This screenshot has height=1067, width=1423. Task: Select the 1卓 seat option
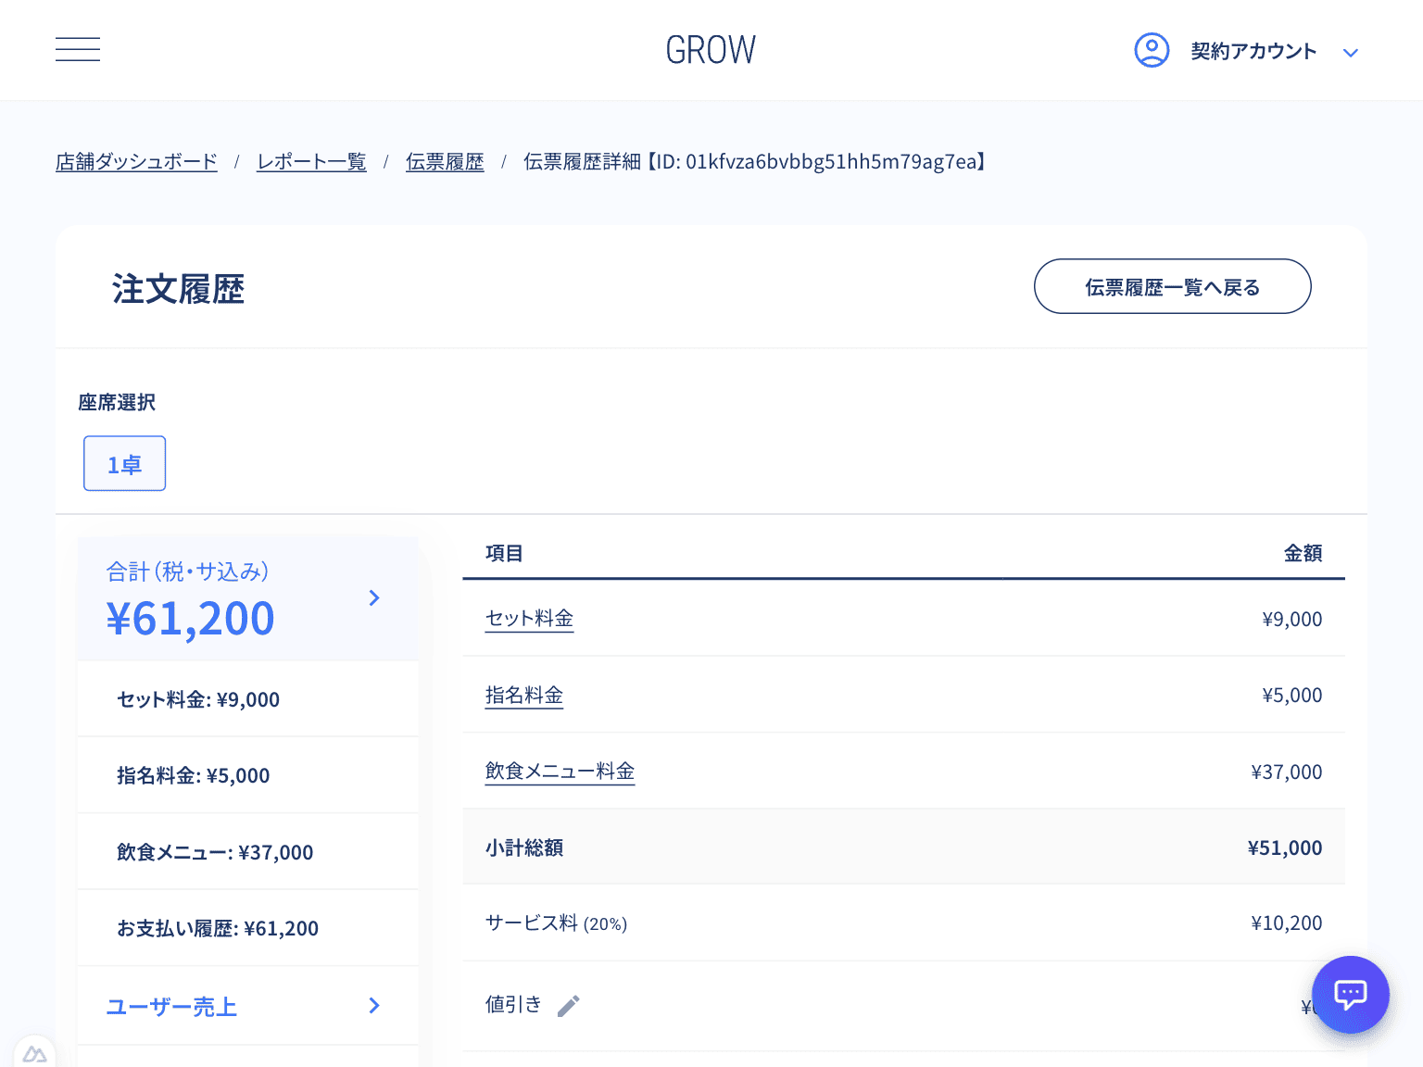point(124,464)
